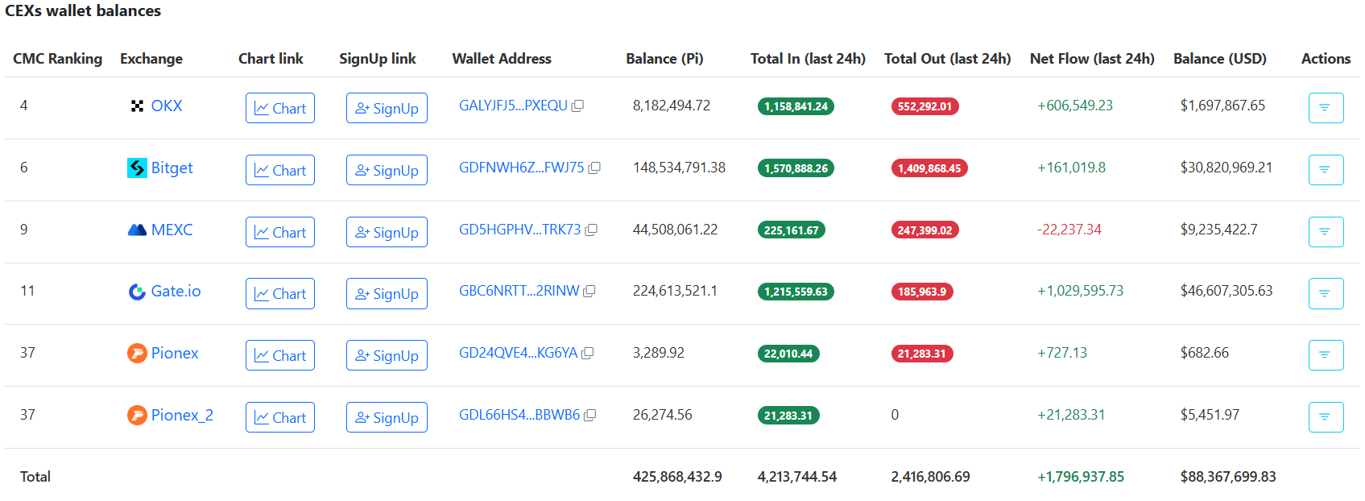Copy the Gate.io wallet address icon
1365x501 pixels.
589,292
